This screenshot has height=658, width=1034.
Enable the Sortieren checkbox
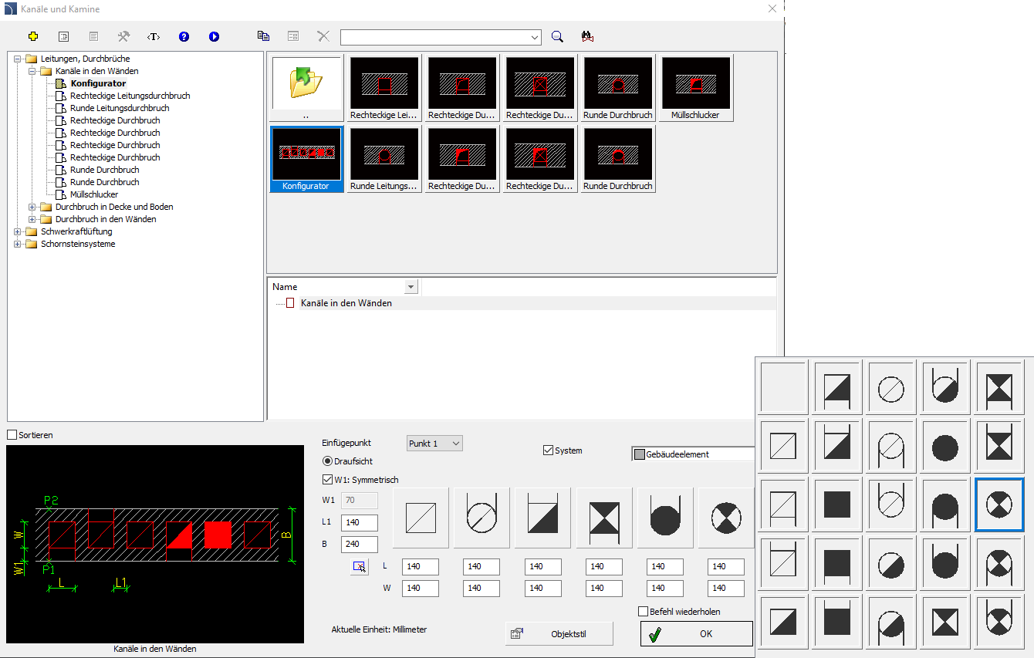(x=12, y=435)
